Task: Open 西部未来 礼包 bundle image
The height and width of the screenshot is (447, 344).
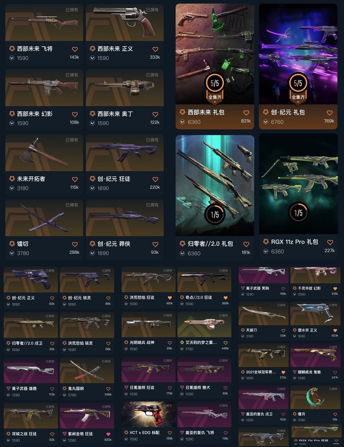Action: (x=215, y=54)
